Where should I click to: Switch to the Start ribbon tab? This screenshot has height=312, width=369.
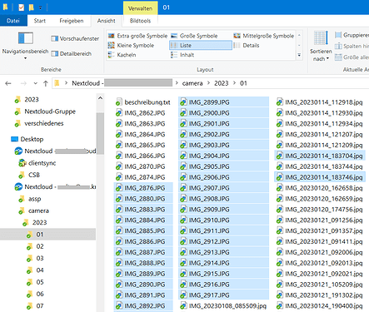coord(40,21)
